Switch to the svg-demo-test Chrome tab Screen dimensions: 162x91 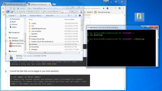point(14,4)
